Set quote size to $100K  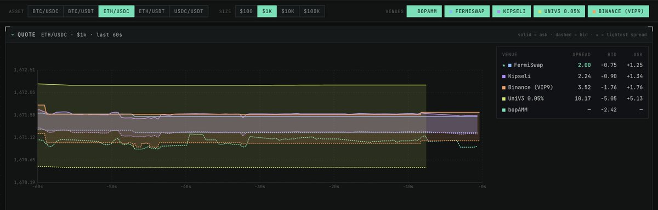(x=312, y=11)
